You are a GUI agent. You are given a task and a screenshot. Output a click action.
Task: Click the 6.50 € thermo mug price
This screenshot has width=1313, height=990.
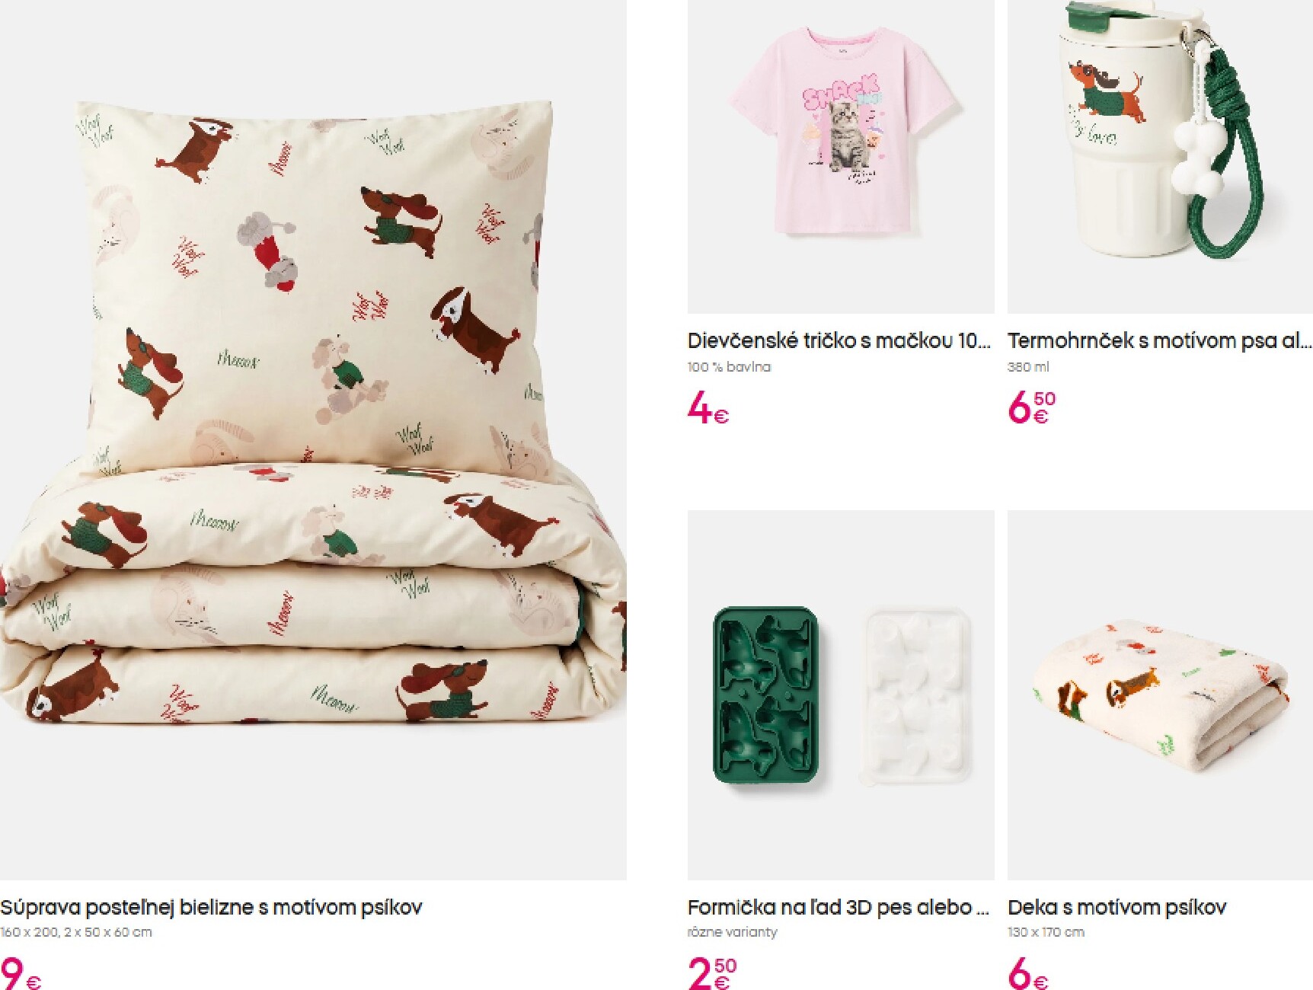click(x=1032, y=408)
